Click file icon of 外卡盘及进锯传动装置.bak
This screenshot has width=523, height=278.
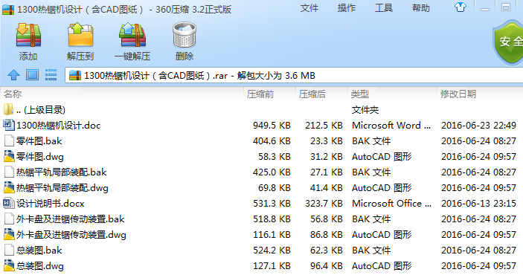pos(9,219)
